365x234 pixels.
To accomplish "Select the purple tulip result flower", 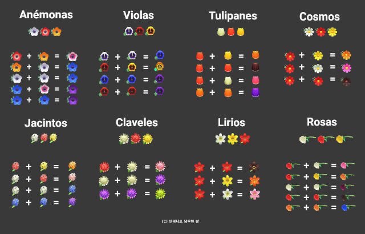I will [x=255, y=92].
